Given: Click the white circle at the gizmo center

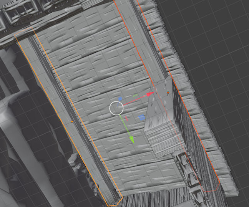Looking at the screenshot, I should [116, 108].
